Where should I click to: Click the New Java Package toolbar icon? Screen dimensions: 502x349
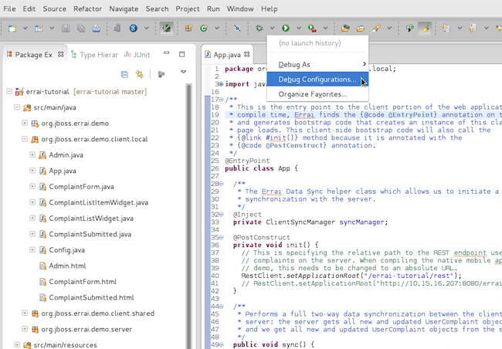click(188, 28)
